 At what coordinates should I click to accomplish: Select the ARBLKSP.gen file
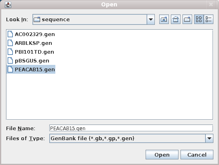pos(30,43)
